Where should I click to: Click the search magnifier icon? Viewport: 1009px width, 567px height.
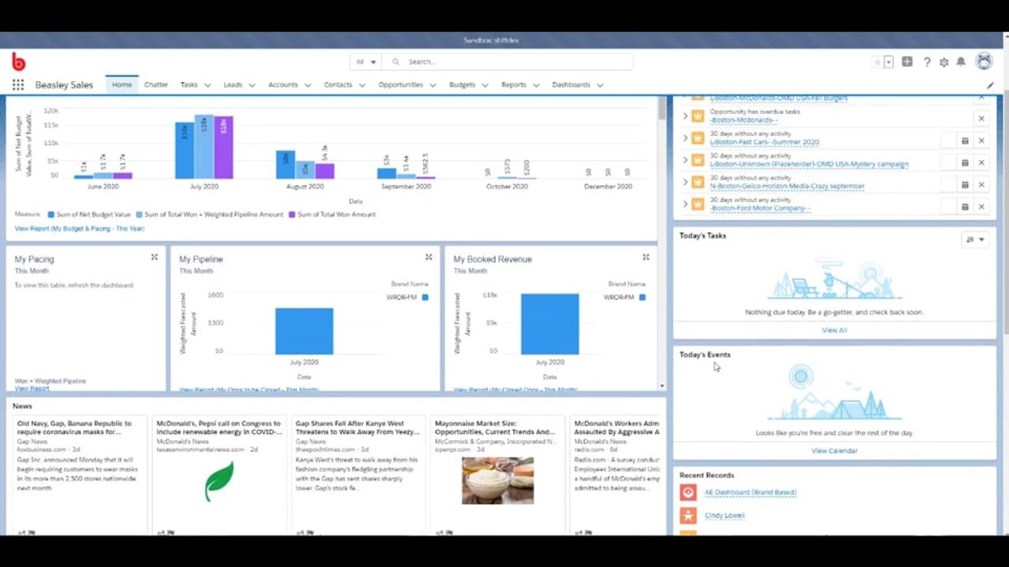point(396,61)
